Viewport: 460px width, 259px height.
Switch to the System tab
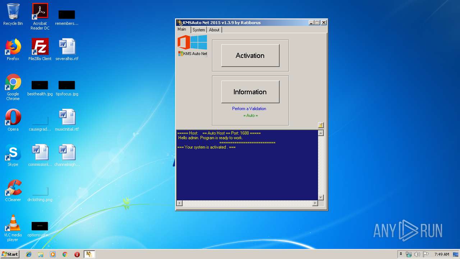pyautogui.click(x=198, y=30)
